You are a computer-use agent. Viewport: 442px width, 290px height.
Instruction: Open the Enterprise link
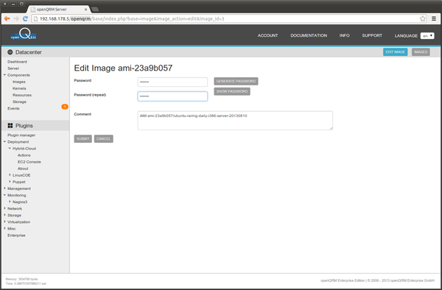coord(16,235)
